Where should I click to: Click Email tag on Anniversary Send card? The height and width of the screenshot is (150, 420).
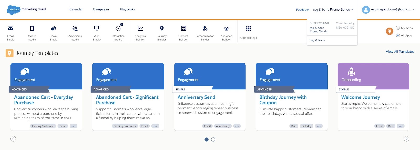click(x=207, y=126)
